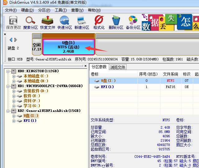199x168 pixels.
Task: Select 本地磁盘(C:) in disk tree
Action: 36,76
